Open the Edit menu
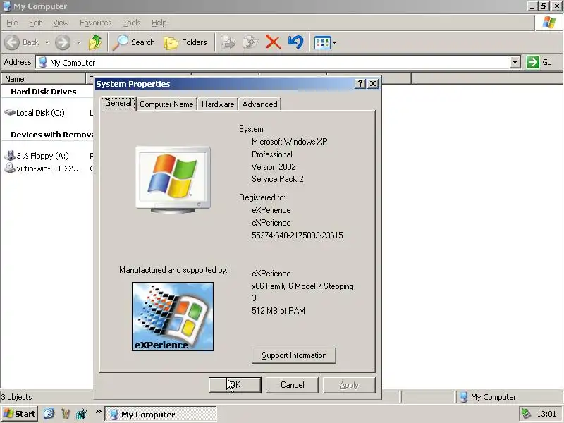This screenshot has width=564, height=423. pos(35,23)
